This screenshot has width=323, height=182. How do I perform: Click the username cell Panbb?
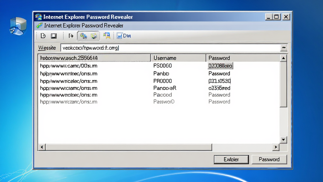[161, 74]
